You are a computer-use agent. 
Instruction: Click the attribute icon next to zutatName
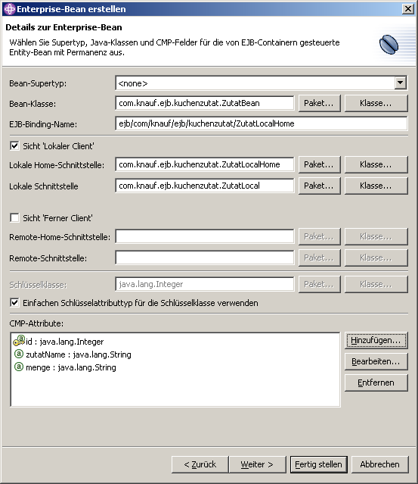19,354
